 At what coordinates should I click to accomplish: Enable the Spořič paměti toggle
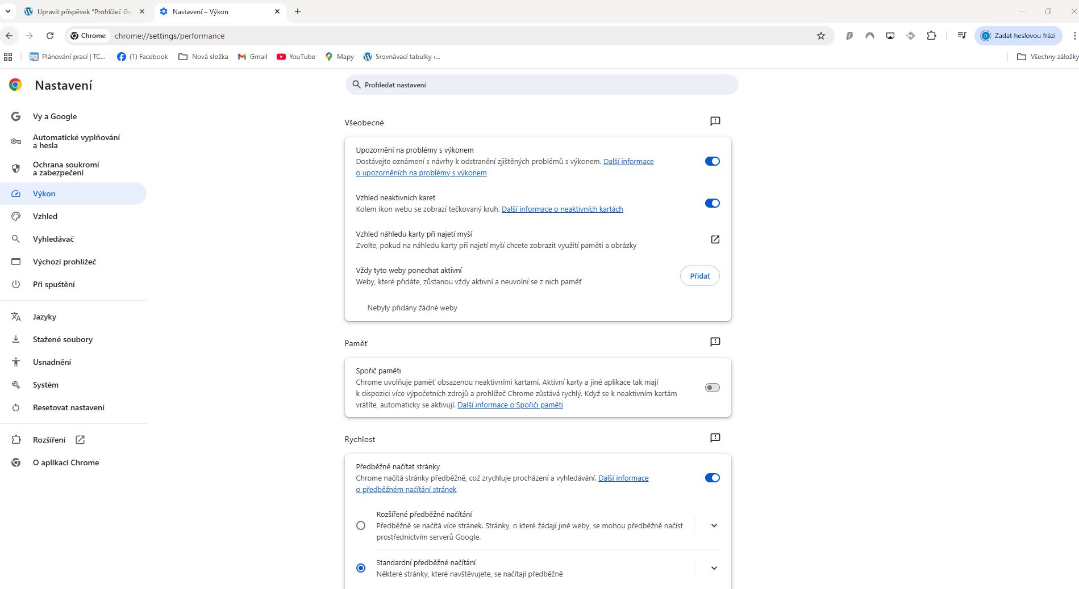(712, 388)
